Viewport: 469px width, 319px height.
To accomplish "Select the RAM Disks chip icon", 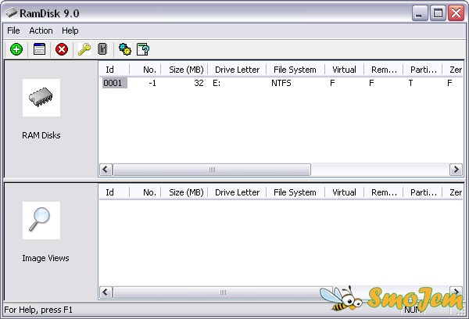I will (41, 98).
